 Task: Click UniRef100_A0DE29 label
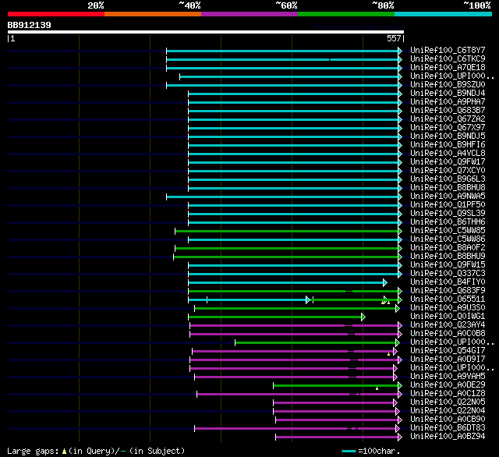pyautogui.click(x=448, y=385)
